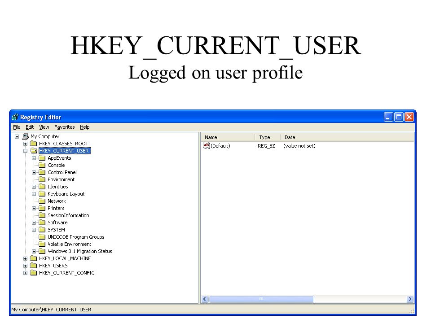Image resolution: width=431 pixels, height=323 pixels.
Task: Click the Type column header
Action: coord(268,137)
